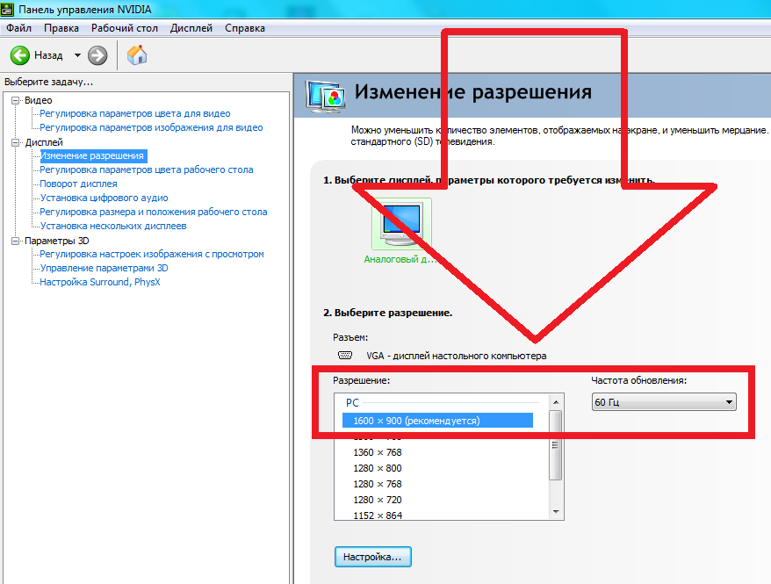Open Регулировка параметров изображения для видео
Screen dimensions: 771x584
pos(151,128)
